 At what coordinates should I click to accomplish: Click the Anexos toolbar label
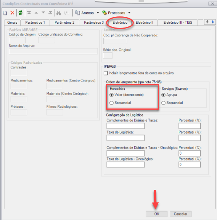[x=88, y=13]
